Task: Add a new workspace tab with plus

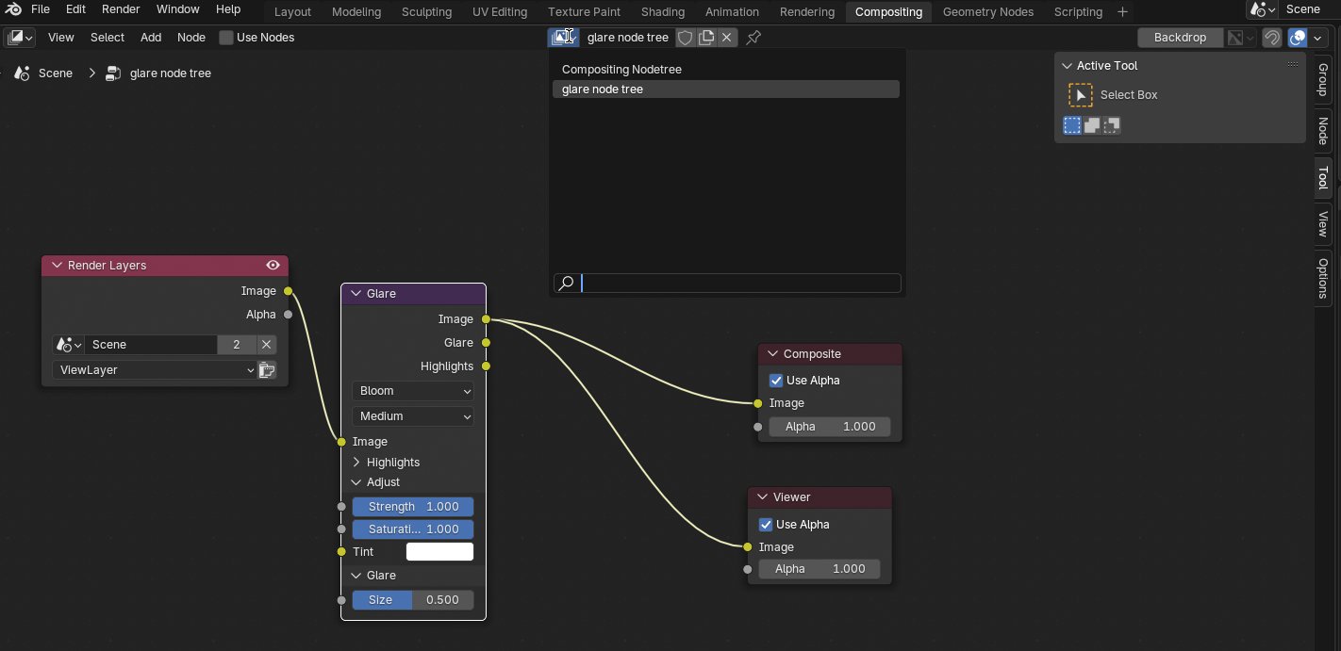Action: click(x=1122, y=11)
